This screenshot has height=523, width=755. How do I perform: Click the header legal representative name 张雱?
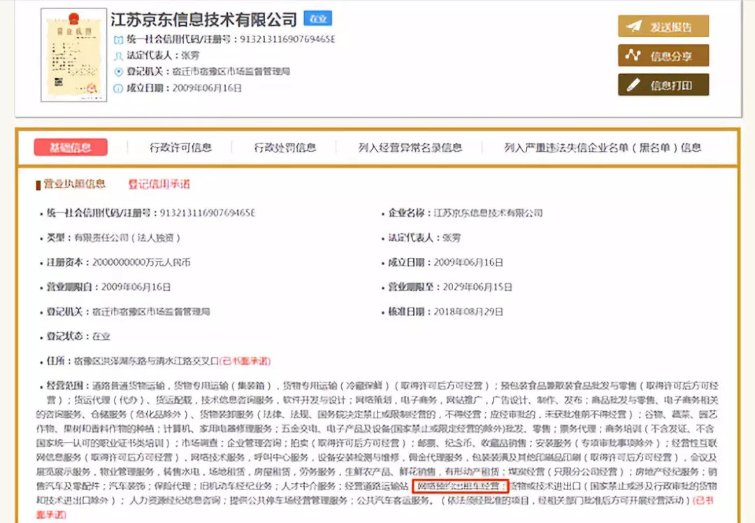191,55
